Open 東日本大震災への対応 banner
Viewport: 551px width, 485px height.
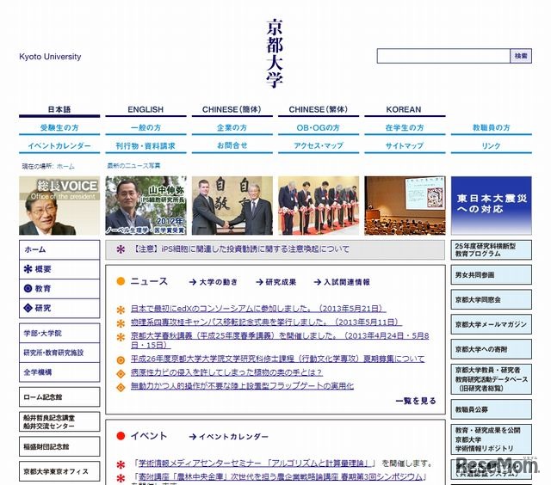pos(492,206)
